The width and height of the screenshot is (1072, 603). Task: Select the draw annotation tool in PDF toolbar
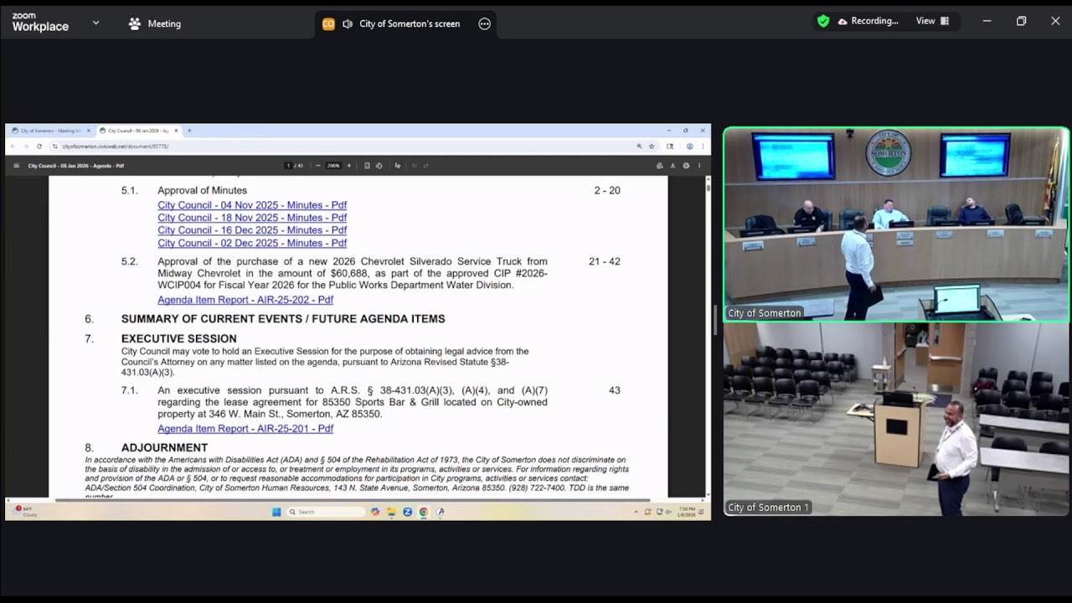397,166
